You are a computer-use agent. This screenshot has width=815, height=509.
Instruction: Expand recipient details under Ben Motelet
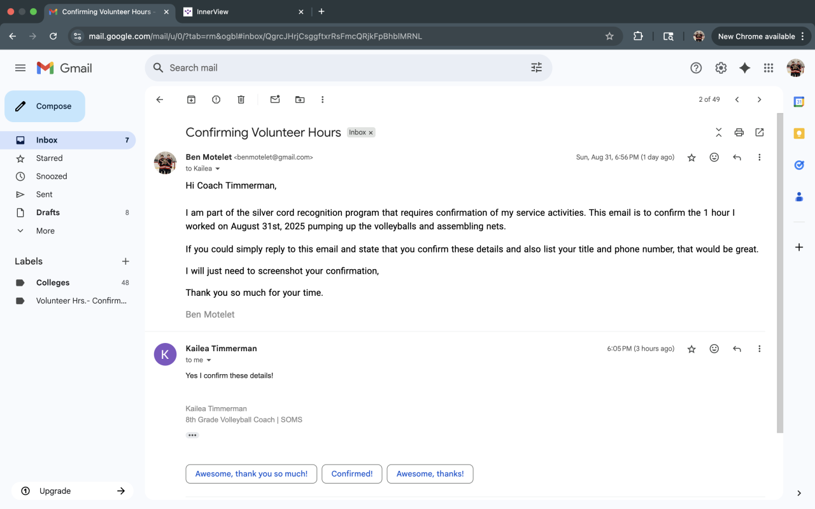point(217,169)
